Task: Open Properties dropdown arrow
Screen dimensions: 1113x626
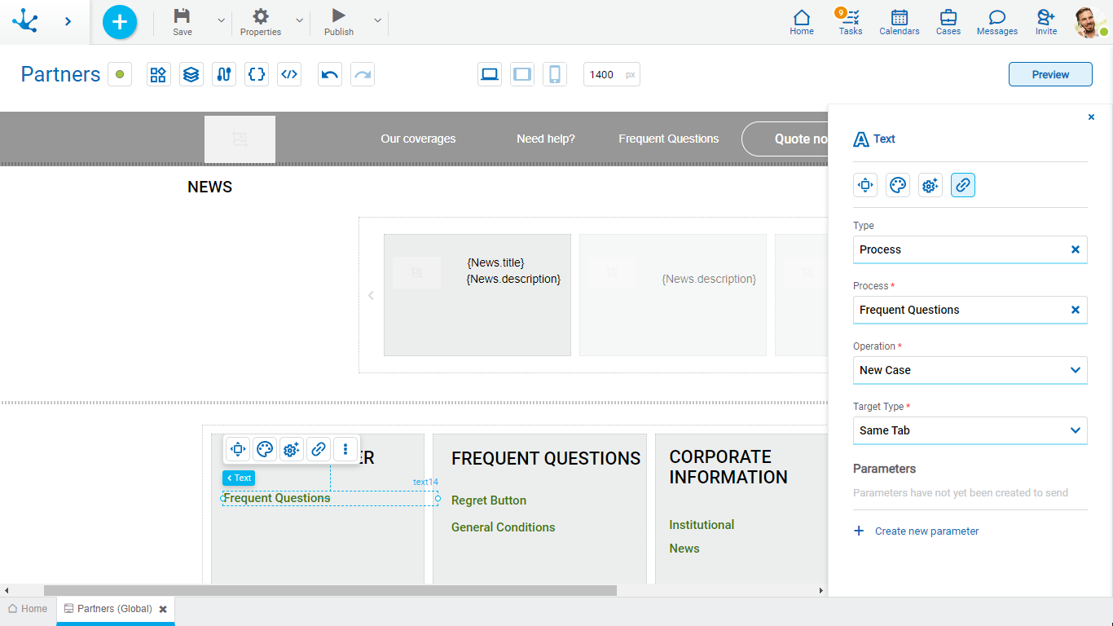Action: click(x=299, y=20)
